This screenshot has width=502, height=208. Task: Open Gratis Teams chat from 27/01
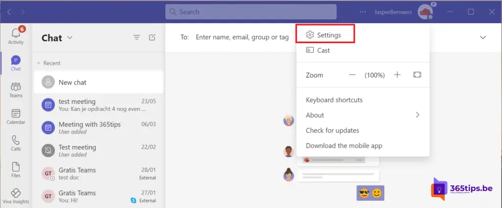point(99,196)
